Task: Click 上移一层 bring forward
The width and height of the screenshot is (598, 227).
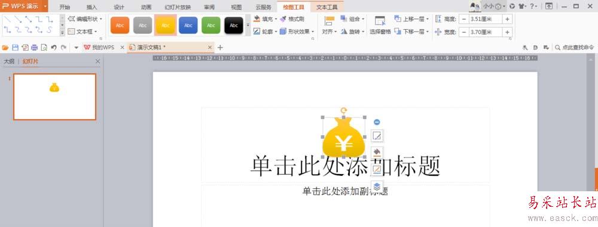Action: 412,18
